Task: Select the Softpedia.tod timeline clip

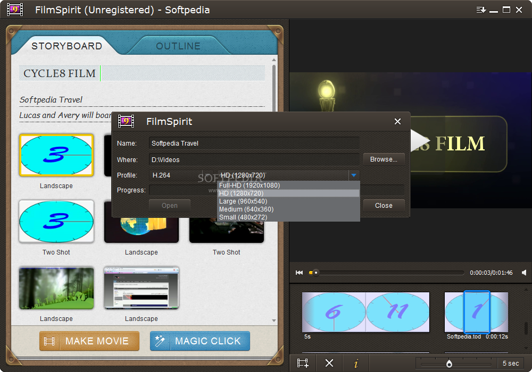Action: pyautogui.click(x=476, y=312)
